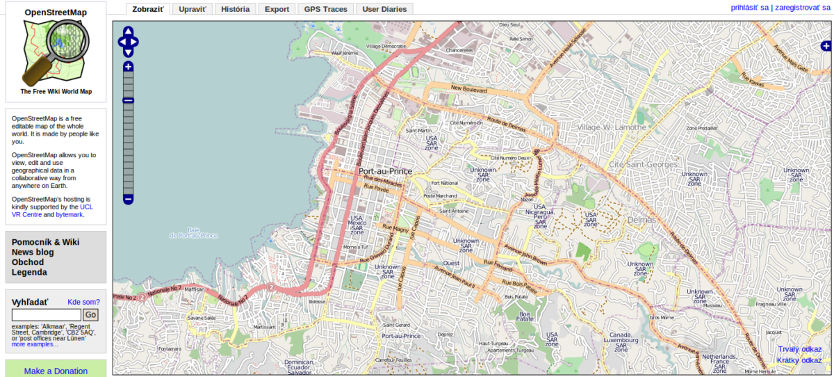Open the bytemark hosting link

tap(68, 215)
